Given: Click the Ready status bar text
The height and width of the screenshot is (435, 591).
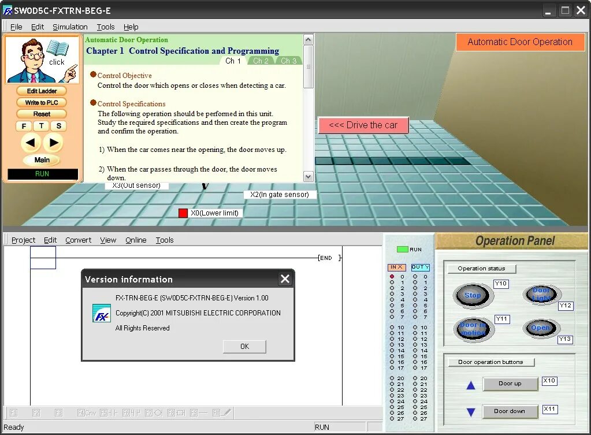Looking at the screenshot, I should [13, 427].
